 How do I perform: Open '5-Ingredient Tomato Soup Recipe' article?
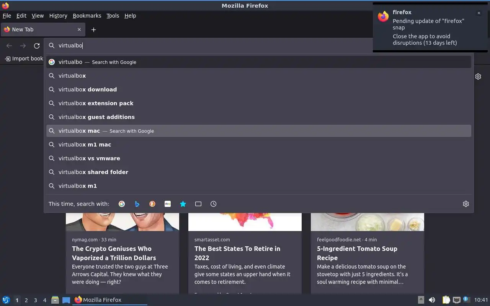click(357, 253)
